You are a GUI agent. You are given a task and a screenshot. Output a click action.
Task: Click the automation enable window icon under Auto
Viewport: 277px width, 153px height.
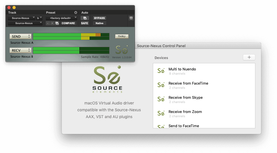coord(85,18)
